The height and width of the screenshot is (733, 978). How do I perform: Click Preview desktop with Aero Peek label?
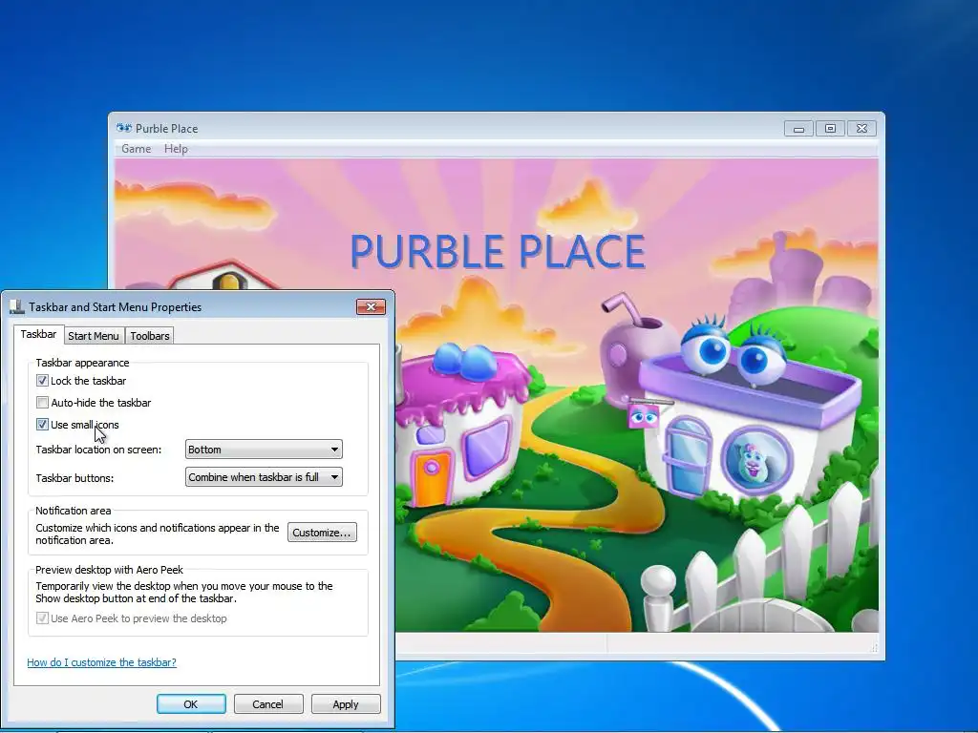(x=109, y=570)
